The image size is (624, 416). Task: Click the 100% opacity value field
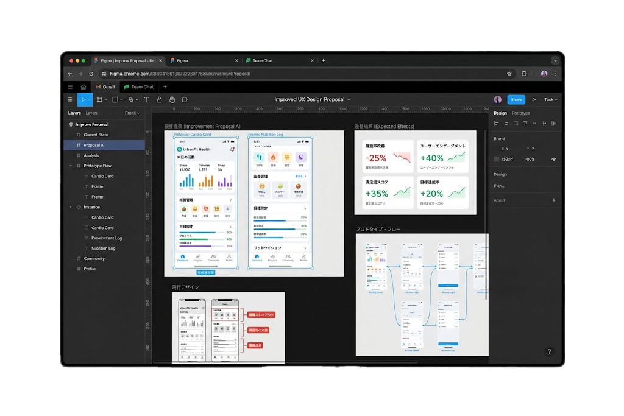[530, 159]
